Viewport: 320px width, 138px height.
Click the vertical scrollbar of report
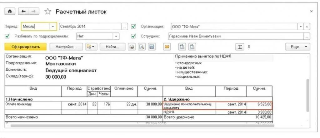coord(308,96)
